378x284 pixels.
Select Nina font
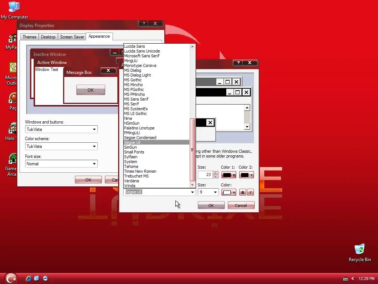pos(157,119)
